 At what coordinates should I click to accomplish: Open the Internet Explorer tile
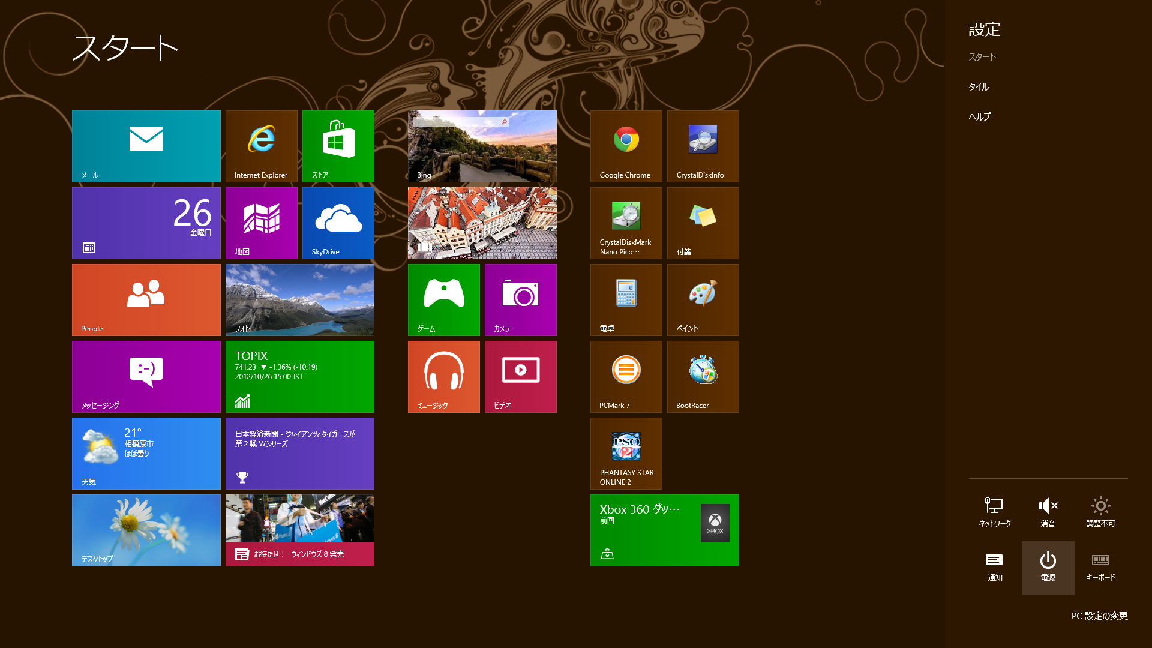point(261,146)
